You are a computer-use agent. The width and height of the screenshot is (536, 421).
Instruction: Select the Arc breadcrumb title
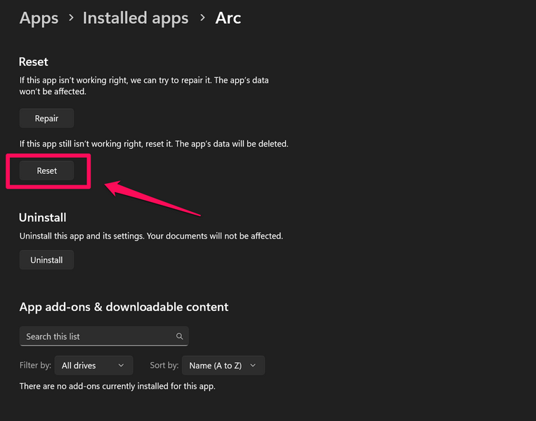point(228,18)
